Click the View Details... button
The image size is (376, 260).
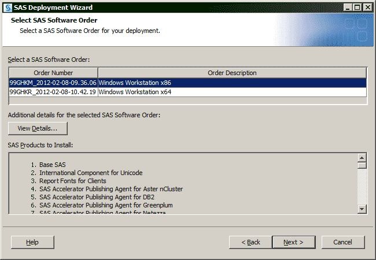(x=38, y=129)
